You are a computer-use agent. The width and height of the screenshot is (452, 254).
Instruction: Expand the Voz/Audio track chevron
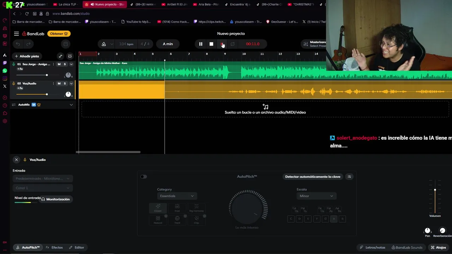[71, 84]
